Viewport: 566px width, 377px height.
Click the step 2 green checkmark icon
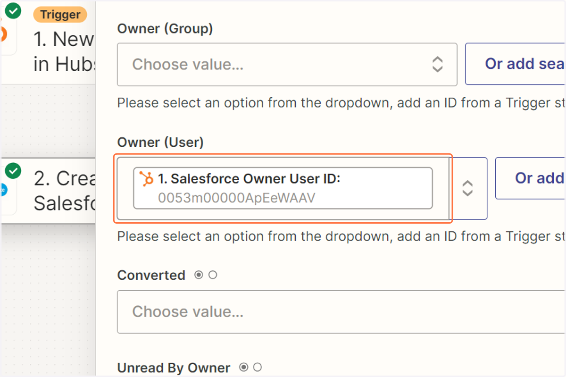click(13, 171)
